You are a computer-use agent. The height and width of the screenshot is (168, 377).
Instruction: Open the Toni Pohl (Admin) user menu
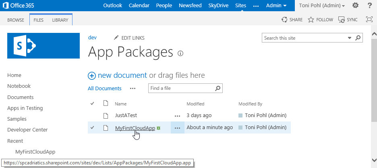pyautogui.click(x=322, y=6)
